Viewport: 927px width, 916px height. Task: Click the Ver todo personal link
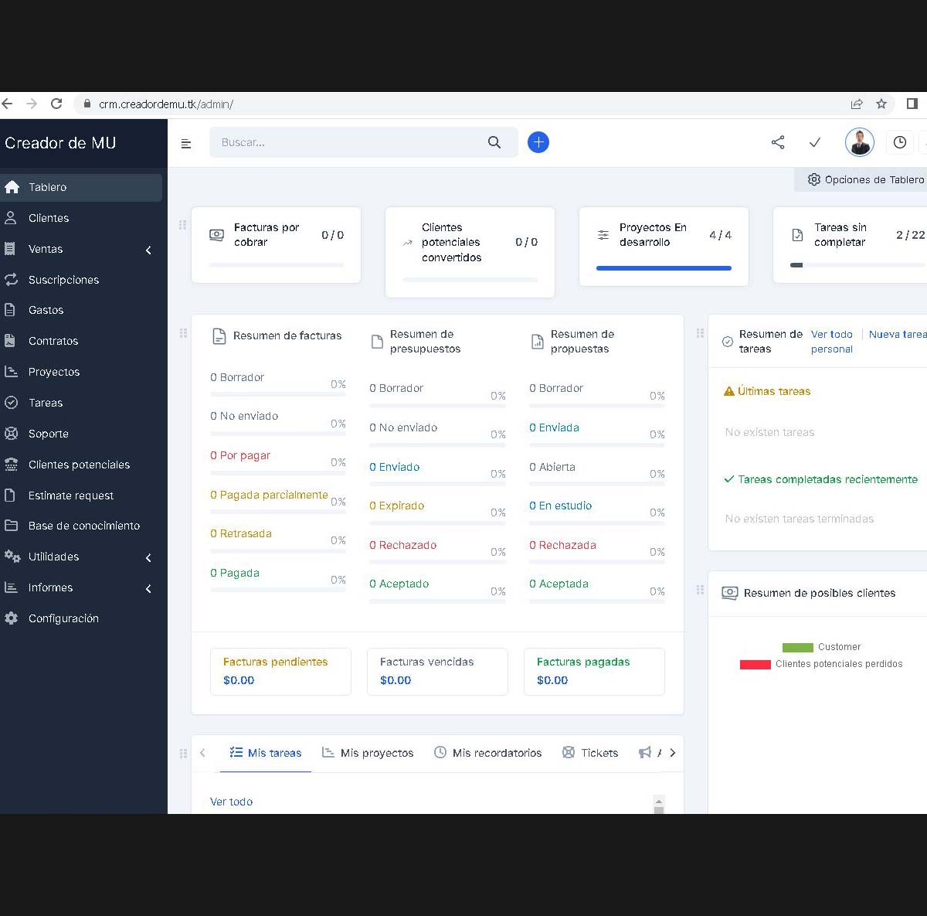(832, 342)
